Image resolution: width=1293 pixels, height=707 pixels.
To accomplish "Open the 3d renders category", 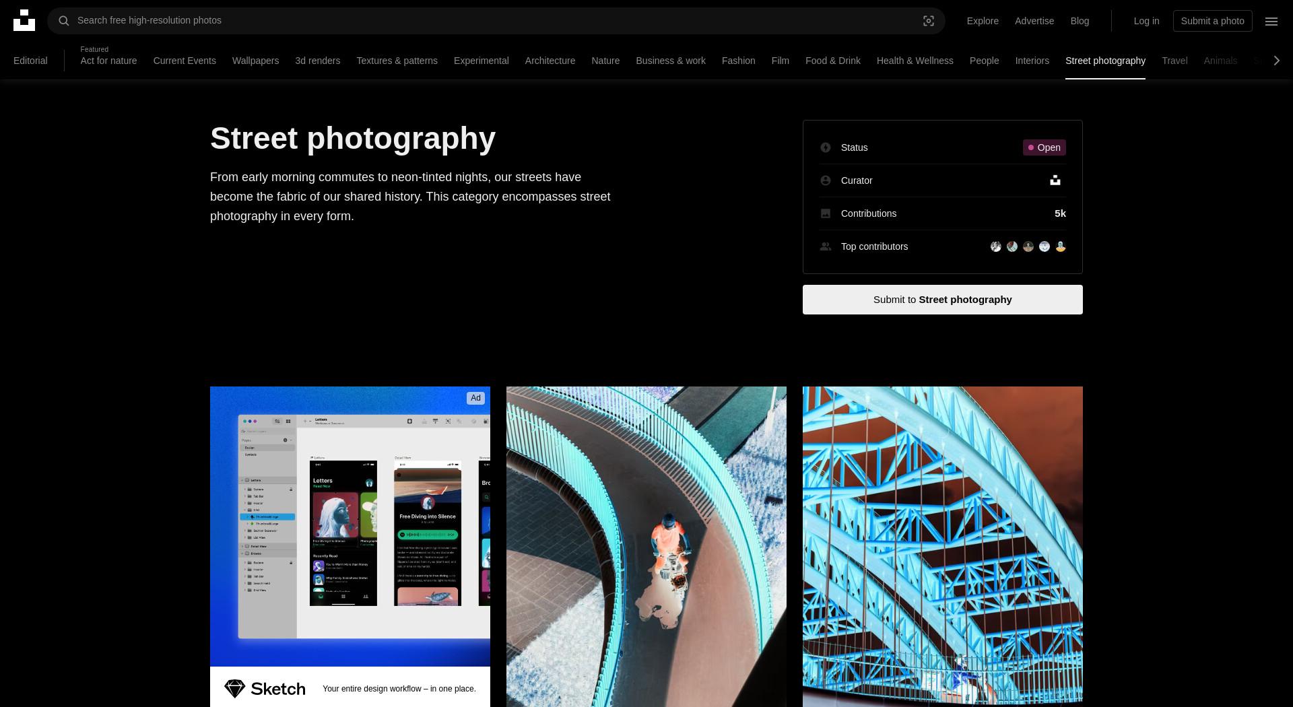I will point(317,61).
